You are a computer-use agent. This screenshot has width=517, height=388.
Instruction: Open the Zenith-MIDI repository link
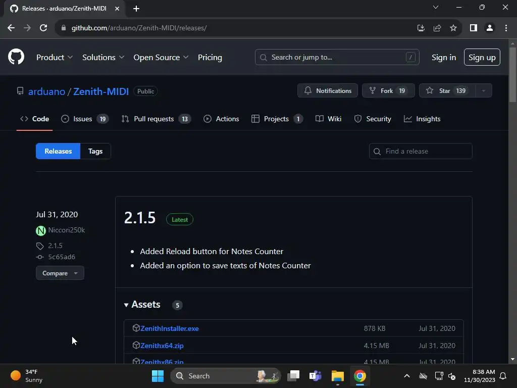pos(101,91)
